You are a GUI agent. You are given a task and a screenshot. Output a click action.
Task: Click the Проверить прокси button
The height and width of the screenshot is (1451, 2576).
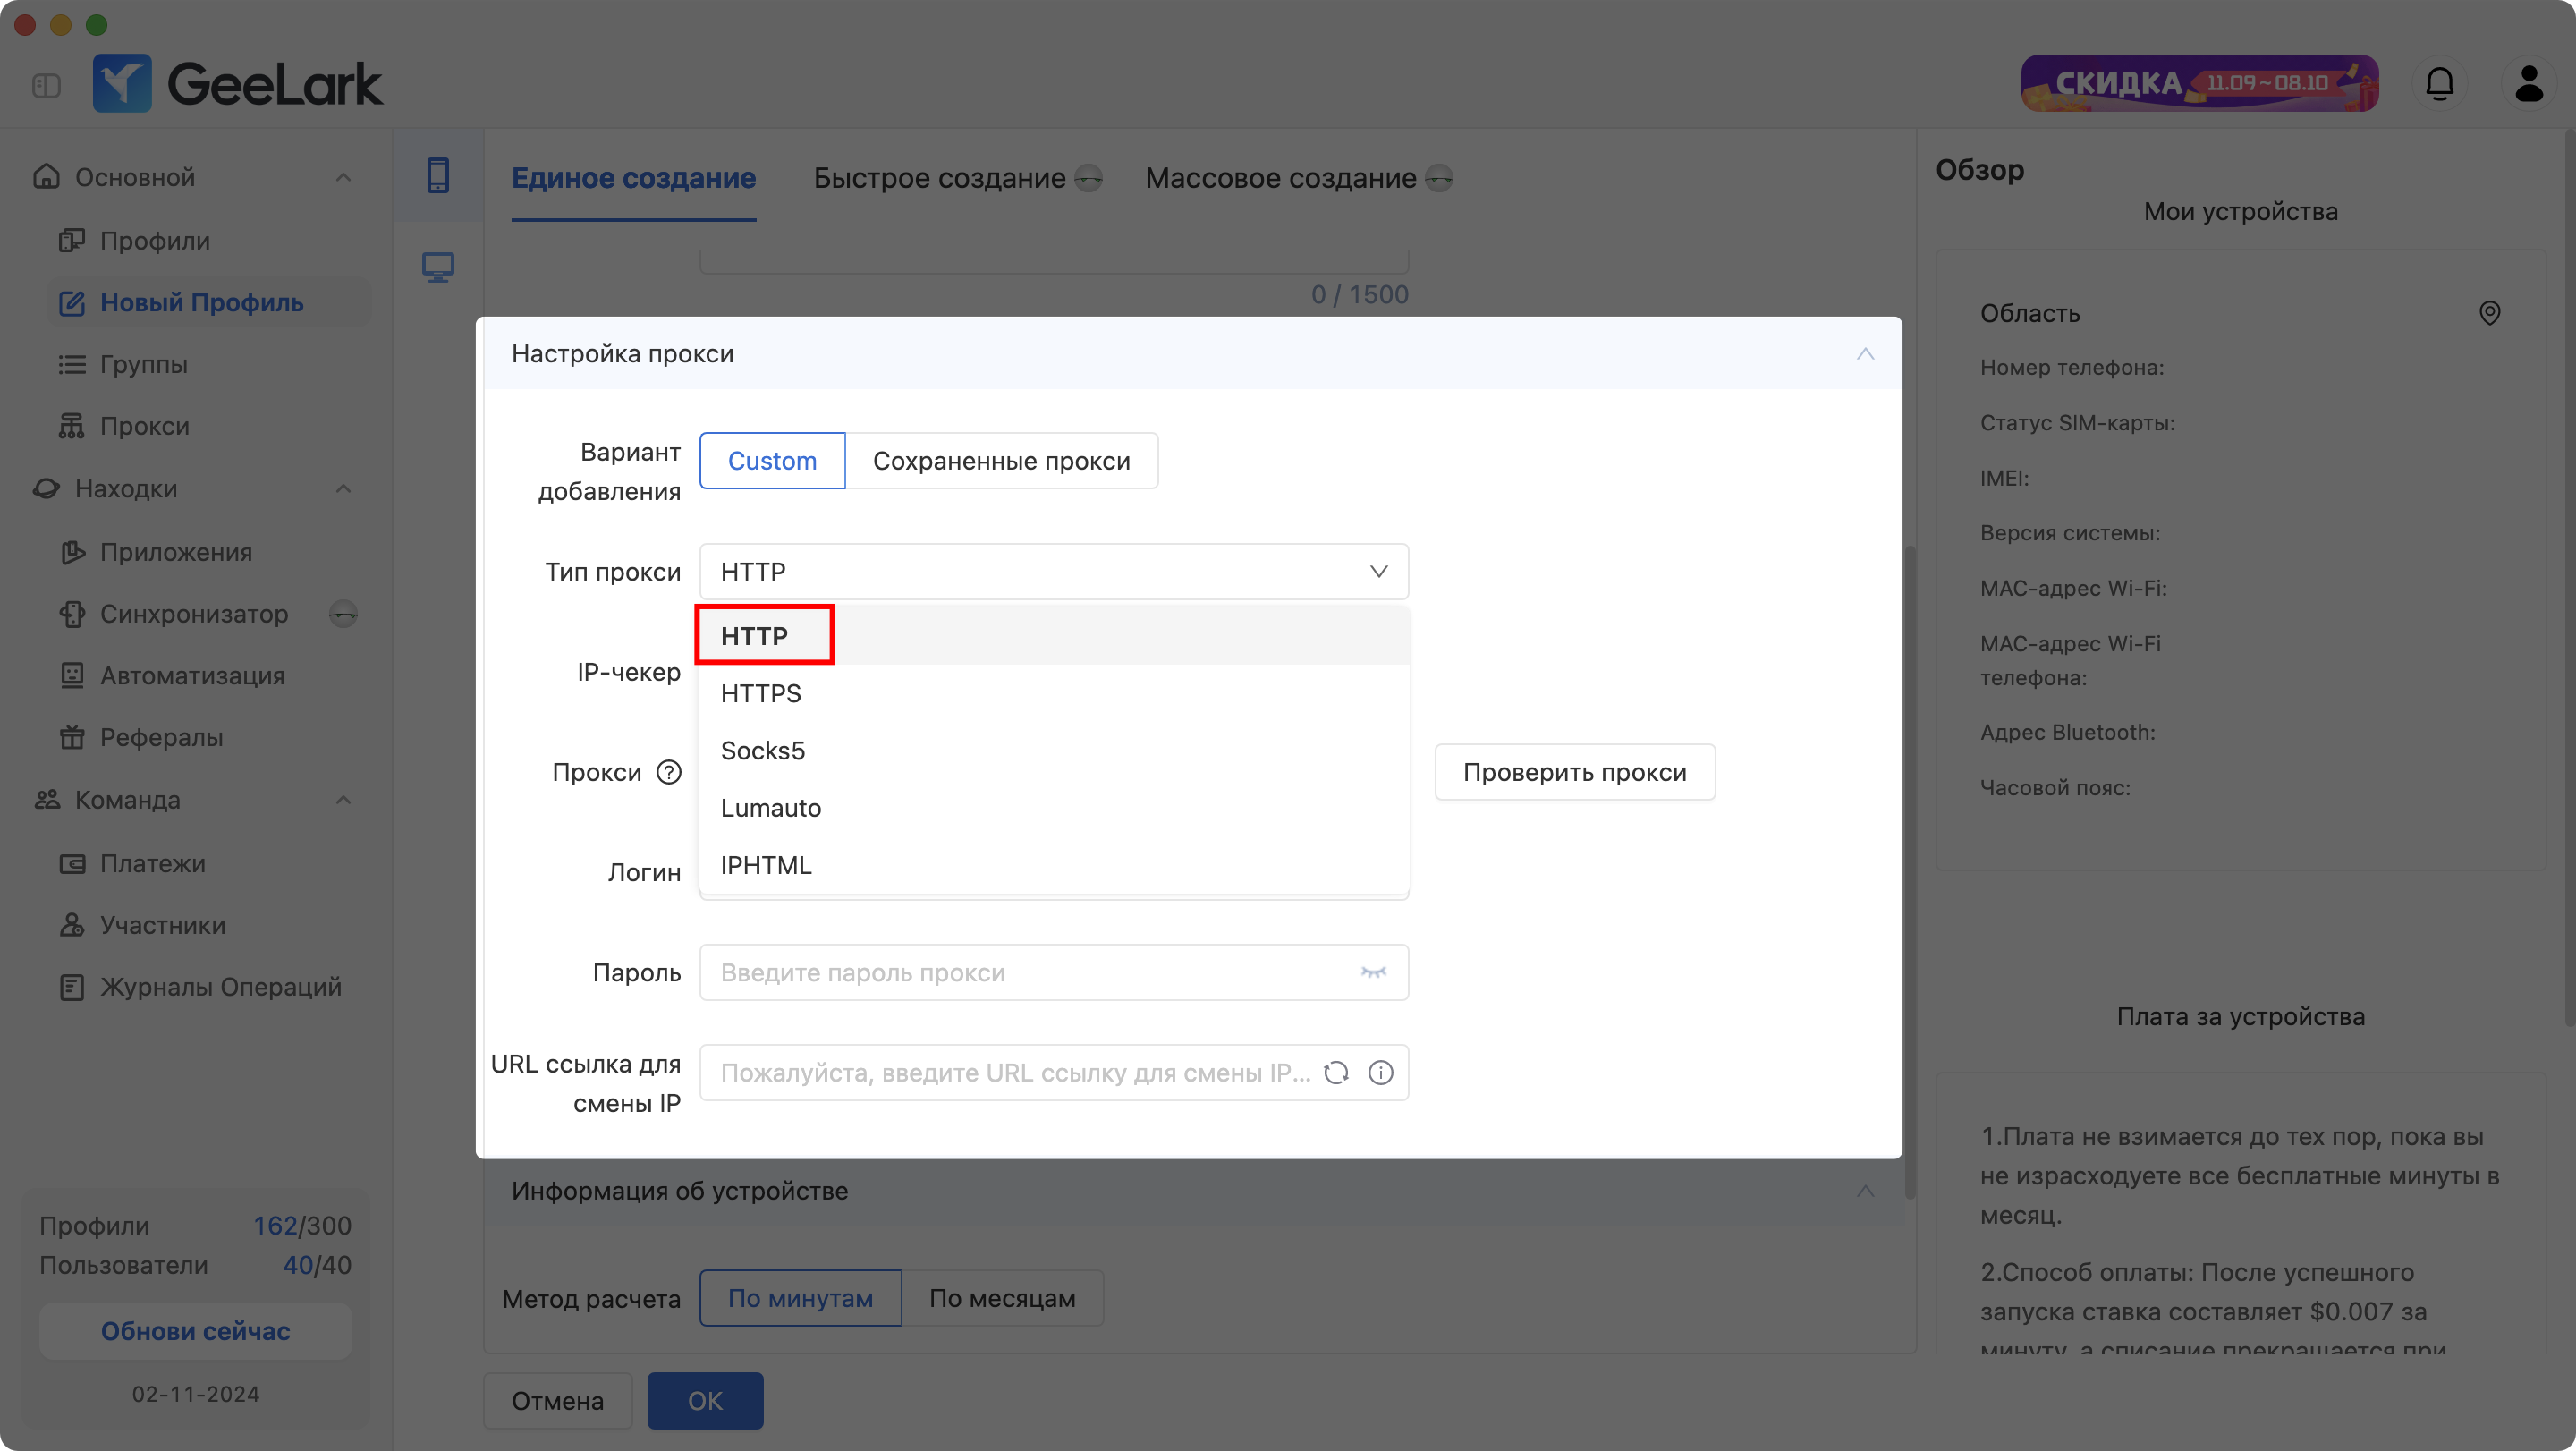[x=1575, y=772]
